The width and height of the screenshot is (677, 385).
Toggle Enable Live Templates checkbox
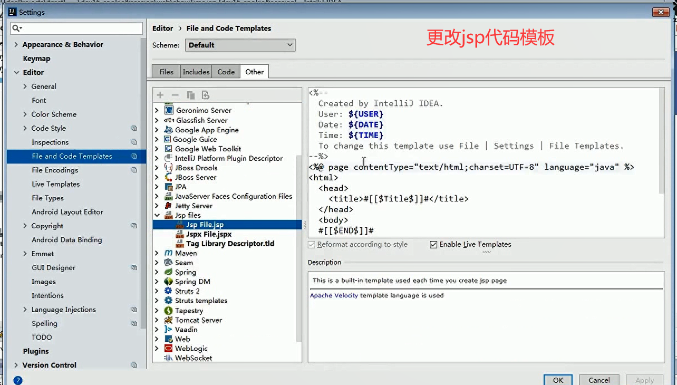pos(433,245)
